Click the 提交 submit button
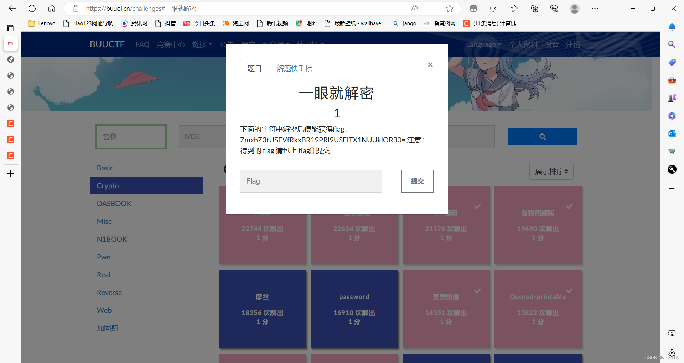 tap(417, 181)
